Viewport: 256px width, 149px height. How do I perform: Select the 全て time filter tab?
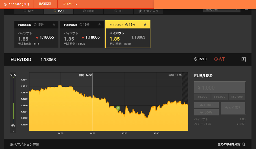pos(29,11)
